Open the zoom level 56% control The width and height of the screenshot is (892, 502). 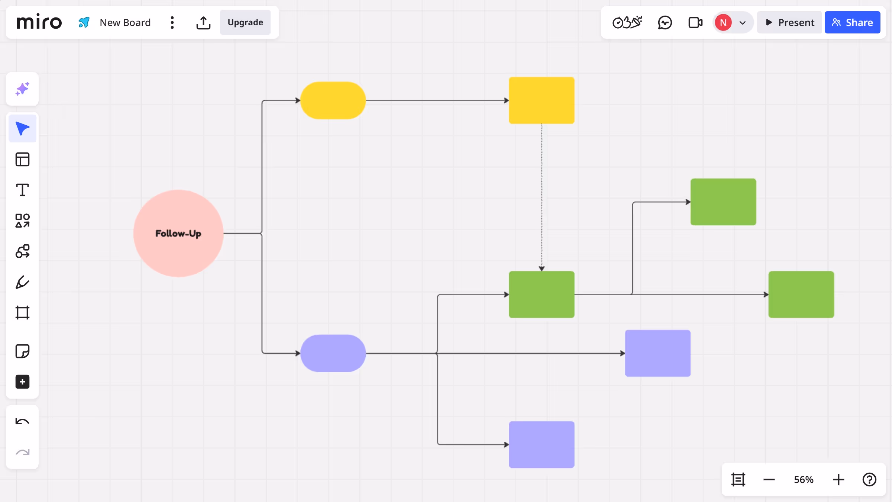[803, 479]
